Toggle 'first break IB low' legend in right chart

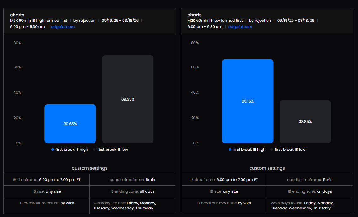pos(288,150)
